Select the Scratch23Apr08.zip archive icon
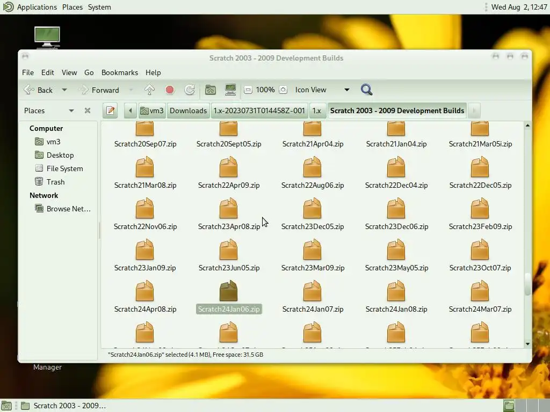 229,209
